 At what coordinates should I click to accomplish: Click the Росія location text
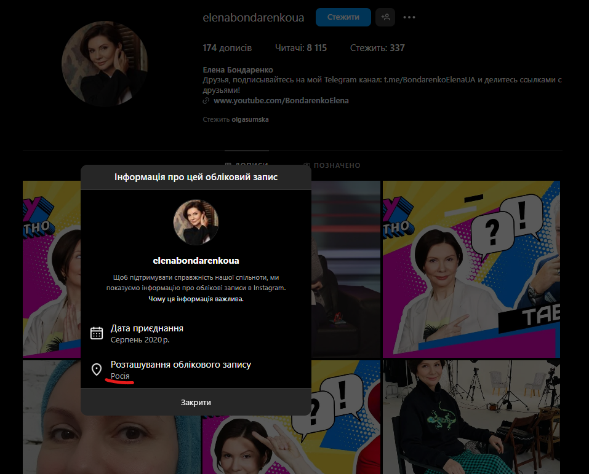[x=120, y=376]
